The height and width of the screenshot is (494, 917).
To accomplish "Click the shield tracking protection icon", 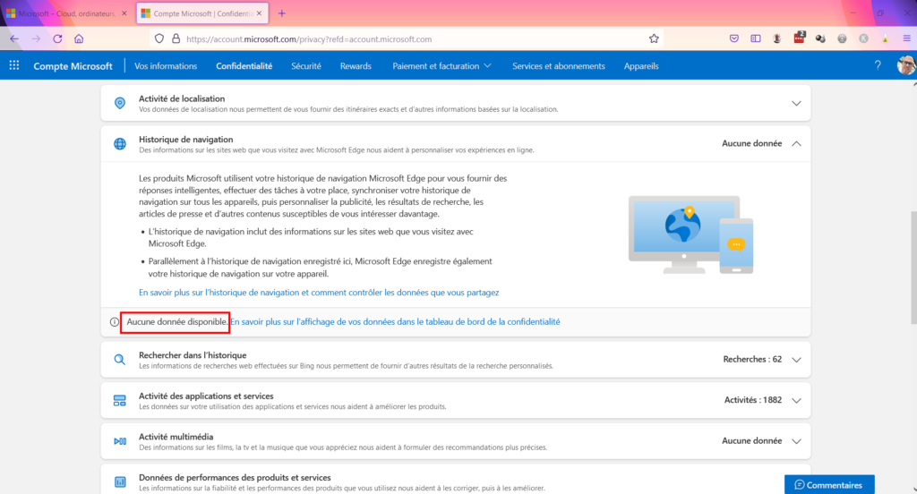I will tap(159, 38).
